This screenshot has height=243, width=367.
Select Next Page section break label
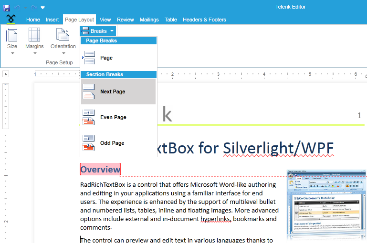coord(113,91)
